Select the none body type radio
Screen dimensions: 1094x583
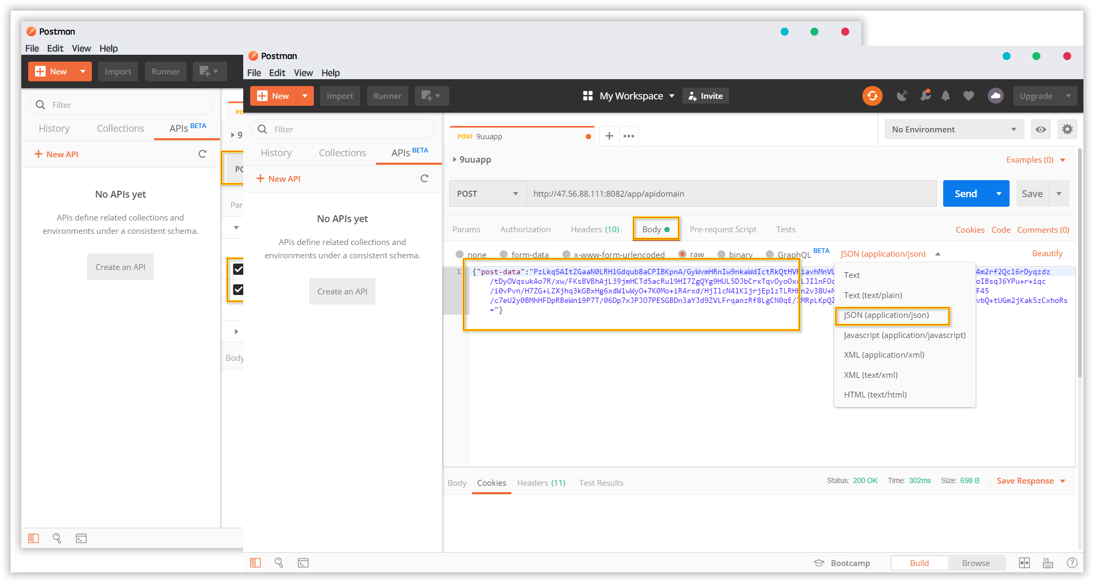[x=460, y=255]
